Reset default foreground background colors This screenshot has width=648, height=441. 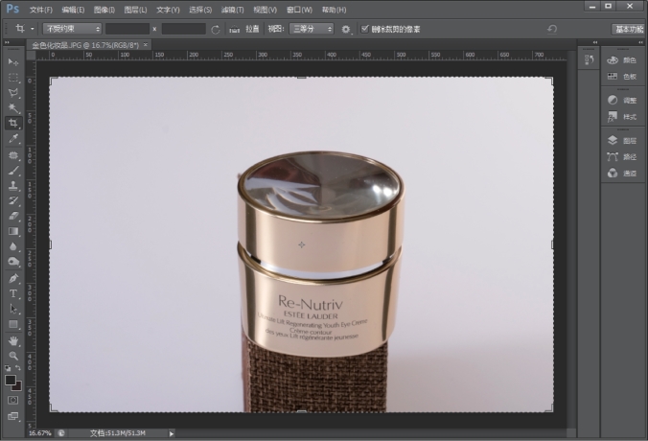tap(8, 368)
